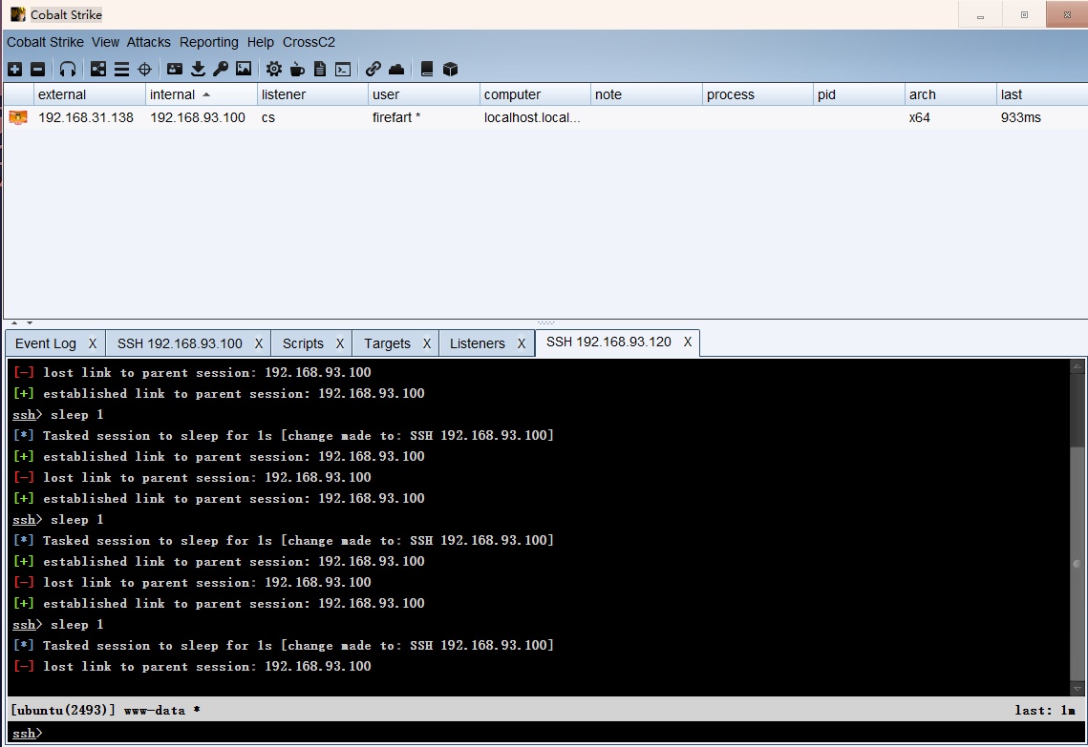Switch to the Event Log tab
This screenshot has width=1088, height=747.
pos(45,342)
